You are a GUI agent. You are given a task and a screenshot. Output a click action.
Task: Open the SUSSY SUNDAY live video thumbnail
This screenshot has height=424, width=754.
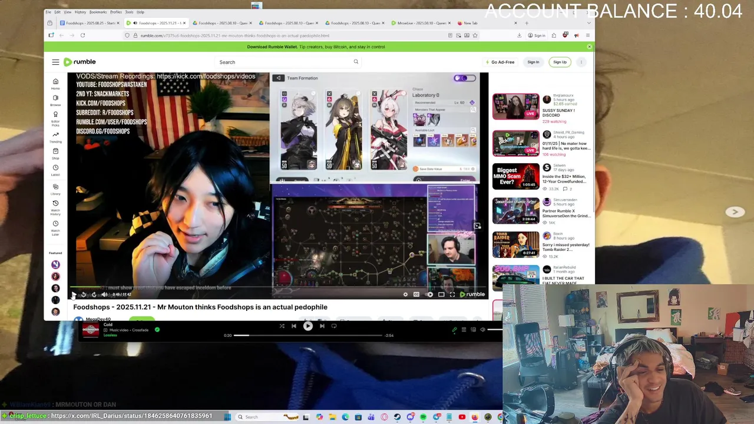[515, 107]
